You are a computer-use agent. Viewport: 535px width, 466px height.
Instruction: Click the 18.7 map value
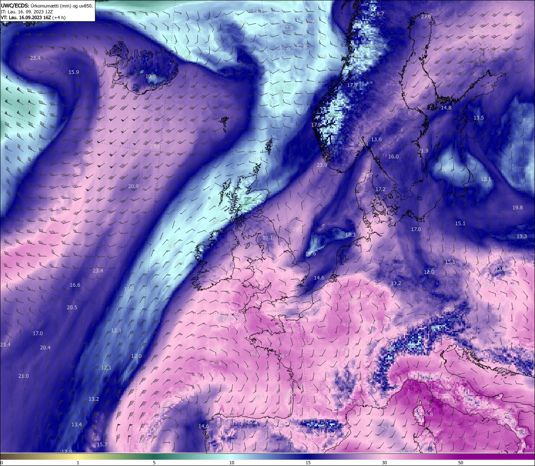tap(379, 13)
